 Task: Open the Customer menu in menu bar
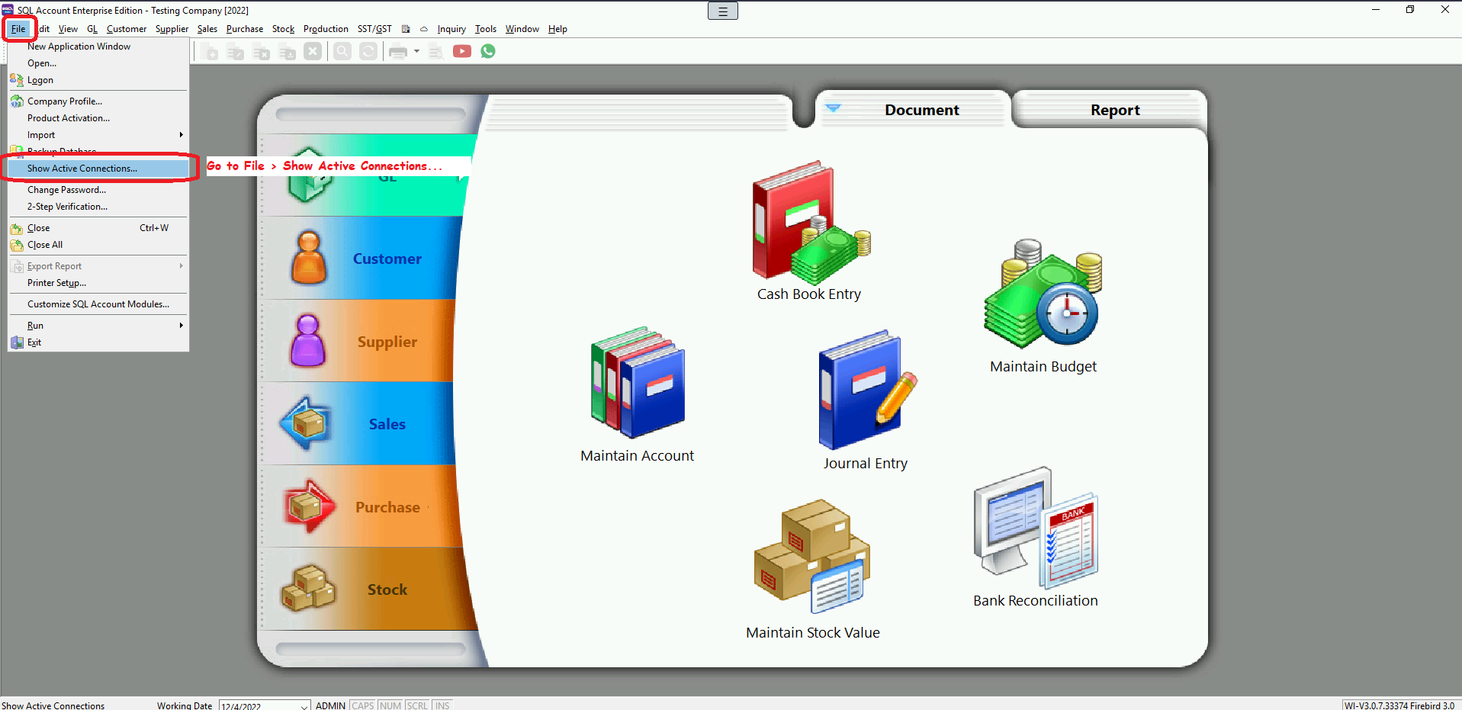pos(127,29)
